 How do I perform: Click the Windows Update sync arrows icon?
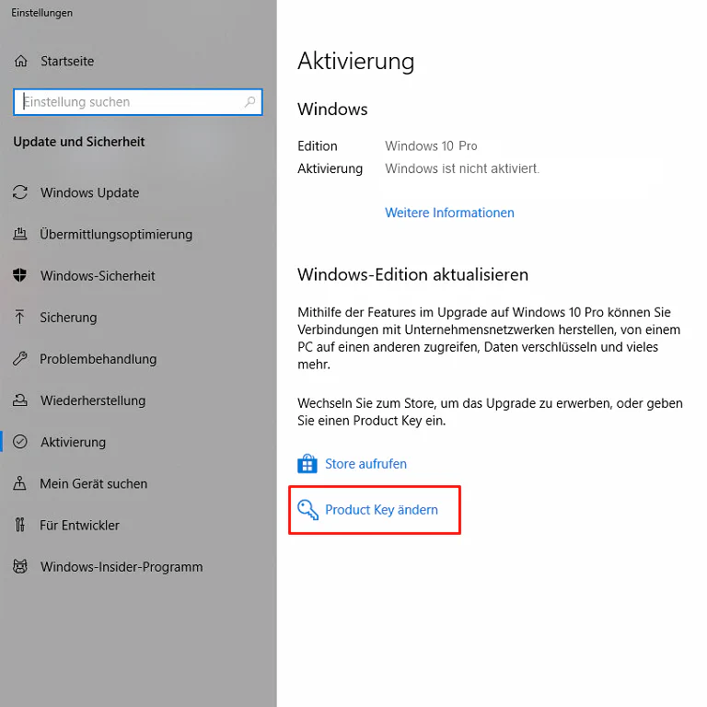tap(20, 192)
